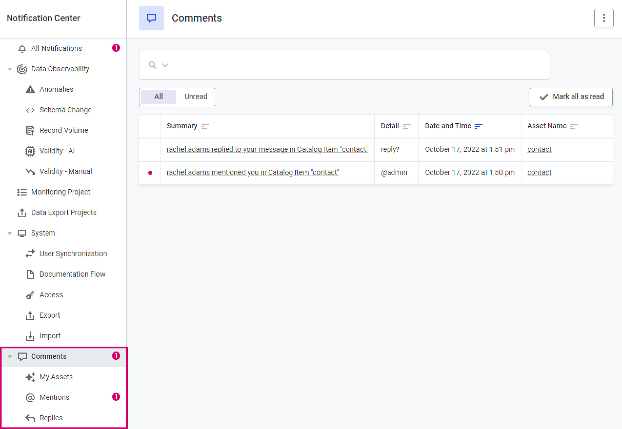Select the All filter toggle

click(x=158, y=96)
